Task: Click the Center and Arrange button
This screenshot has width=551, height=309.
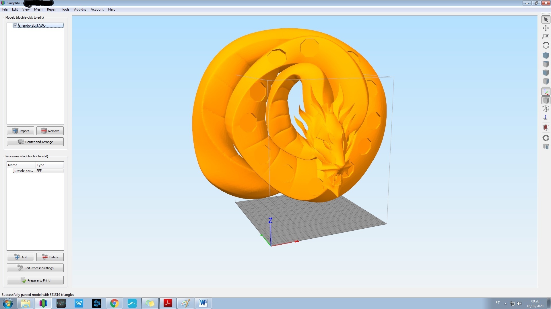Action: coord(35,141)
